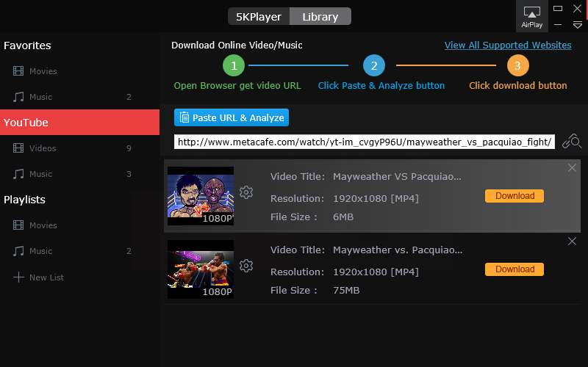The image size is (588, 367).
Task: Maximize the 5KPlayer window
Action: click(558, 8)
